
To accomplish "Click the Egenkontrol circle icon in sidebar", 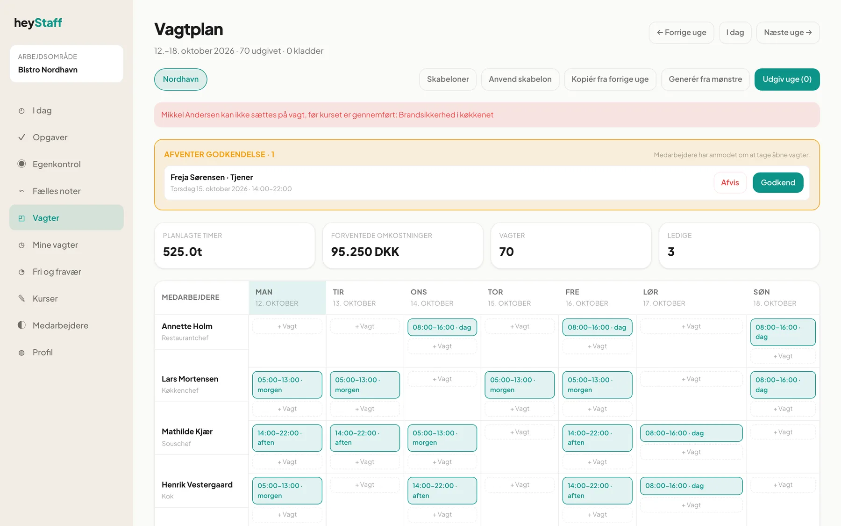I will coord(21,164).
